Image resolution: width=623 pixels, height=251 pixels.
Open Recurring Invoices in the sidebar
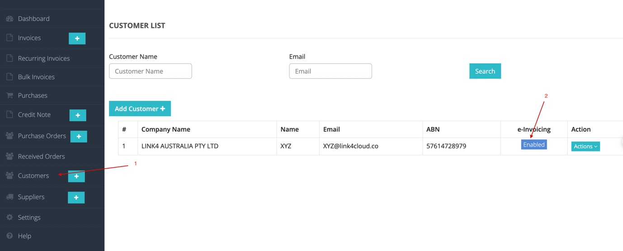point(44,58)
